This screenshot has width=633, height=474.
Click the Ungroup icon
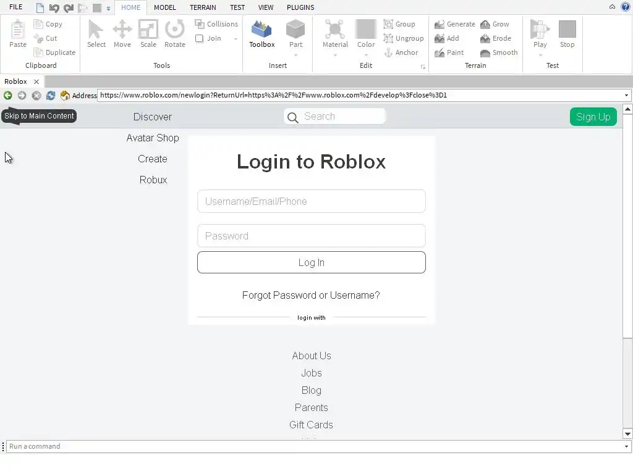click(388, 38)
